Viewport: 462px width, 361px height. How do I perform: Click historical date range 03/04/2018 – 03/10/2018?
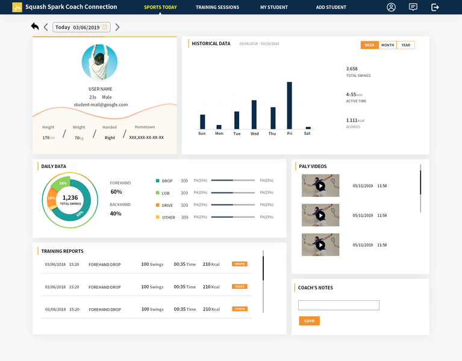click(x=259, y=44)
